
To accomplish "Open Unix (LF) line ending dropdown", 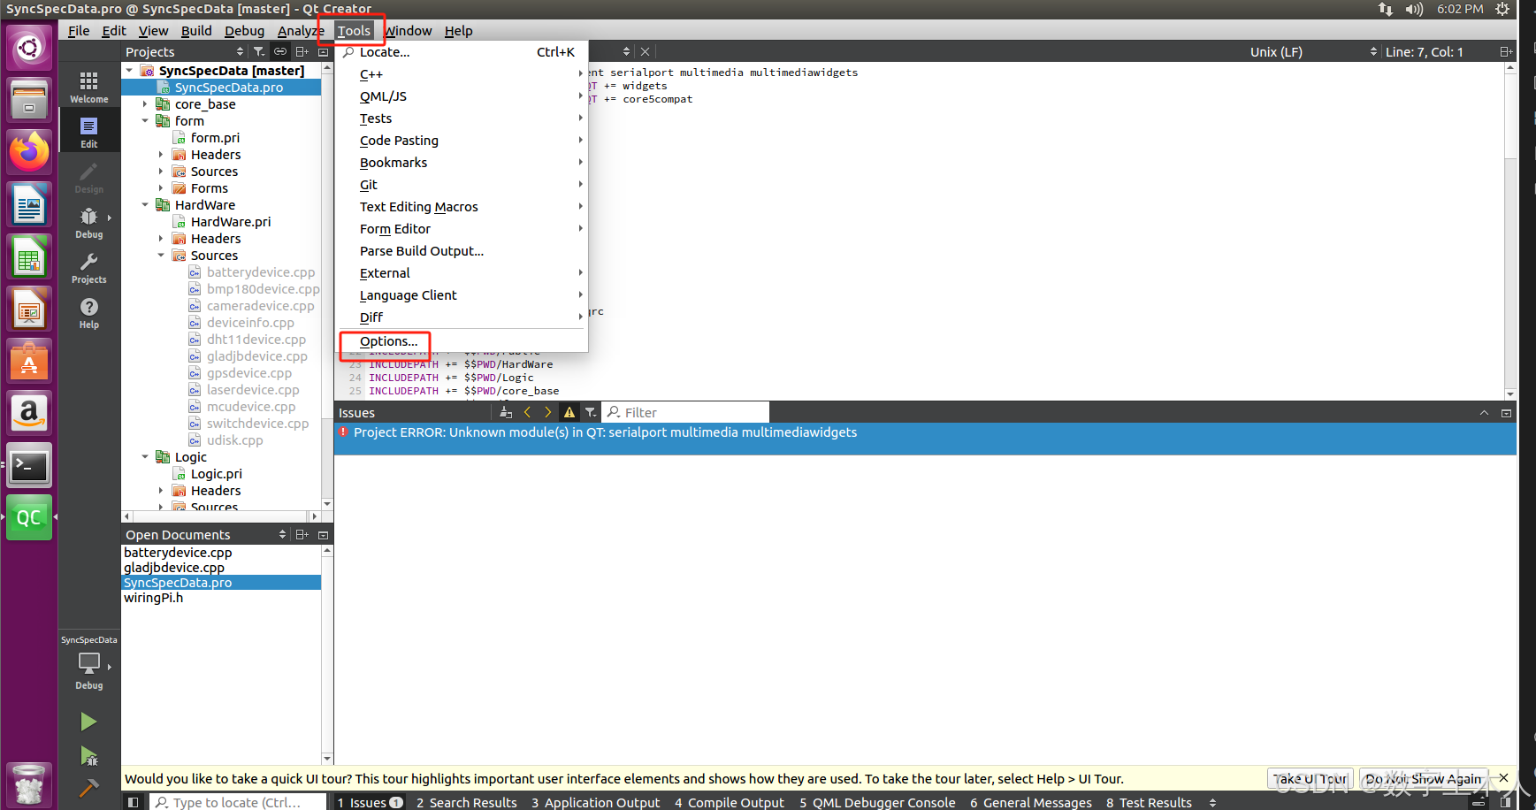I will tap(1312, 52).
